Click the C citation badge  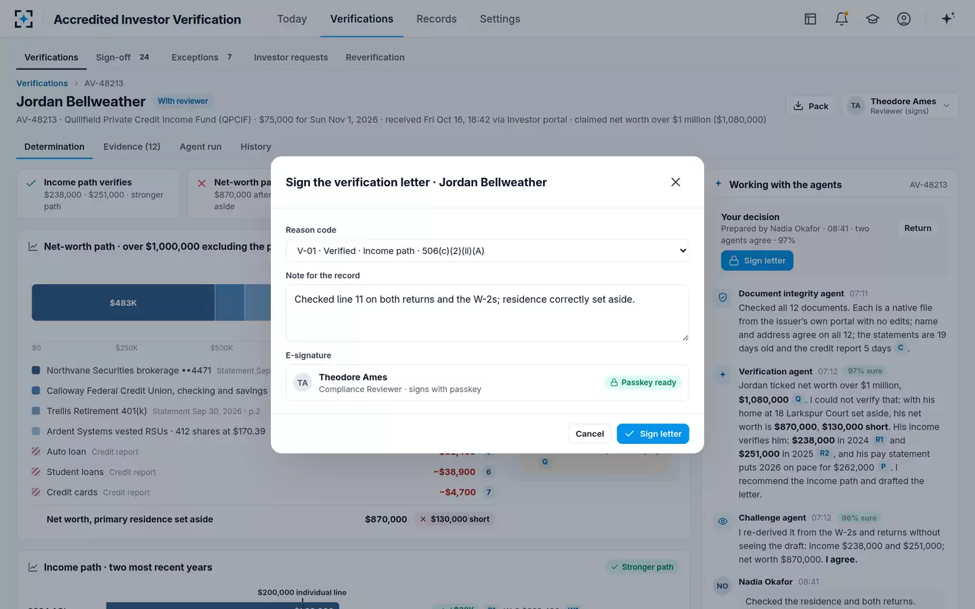[x=901, y=348]
